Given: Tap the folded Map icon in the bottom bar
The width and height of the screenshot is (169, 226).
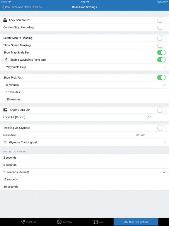Looking at the screenshot, I should pyautogui.click(x=95, y=222).
